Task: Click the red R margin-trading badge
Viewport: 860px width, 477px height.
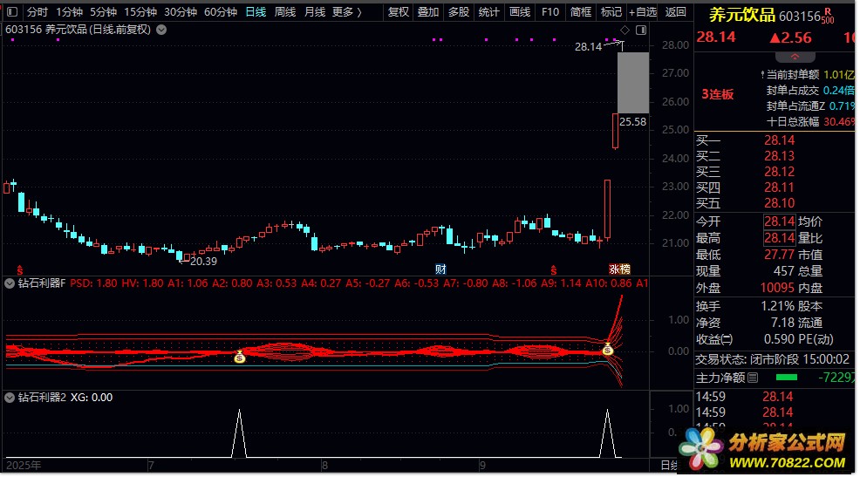Action: point(827,12)
